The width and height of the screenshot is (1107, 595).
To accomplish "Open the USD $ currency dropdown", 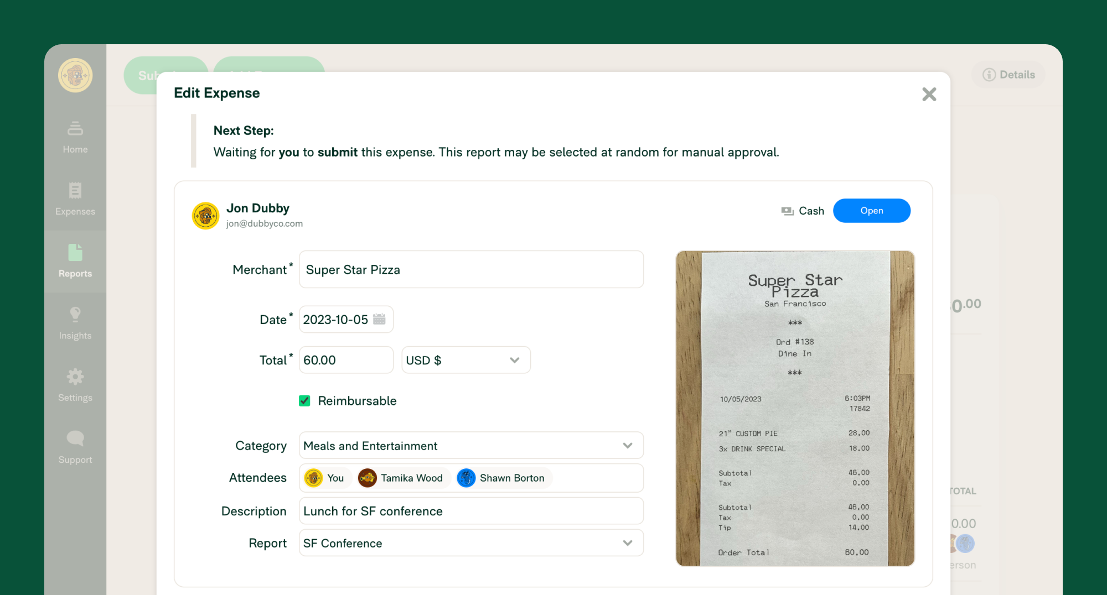I will pos(466,360).
